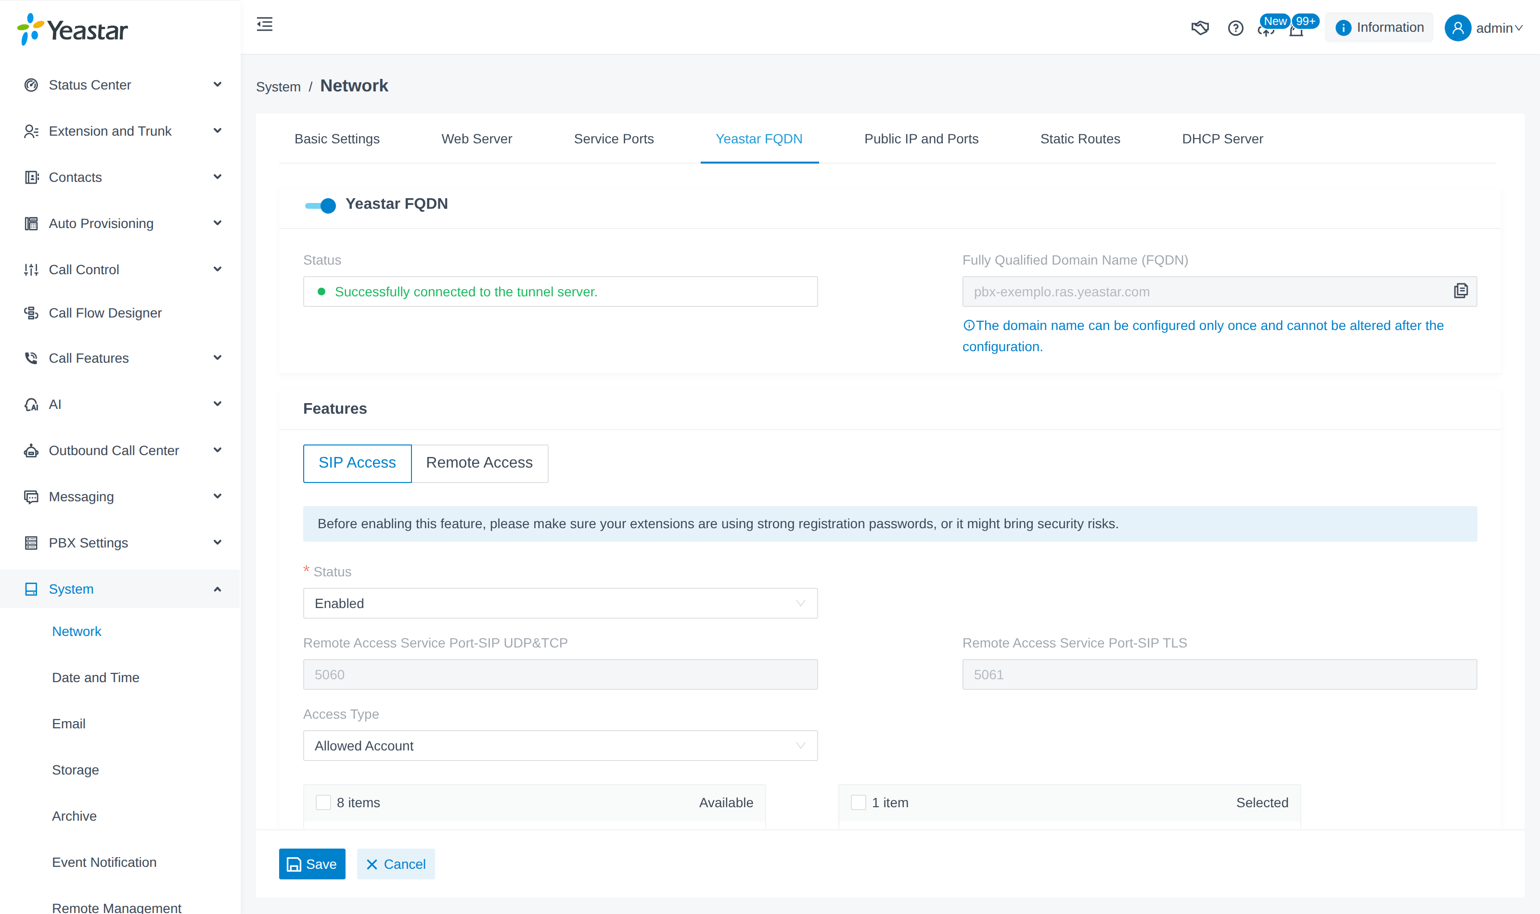The image size is (1540, 914).
Task: Open Email settings under System
Action: pos(68,724)
